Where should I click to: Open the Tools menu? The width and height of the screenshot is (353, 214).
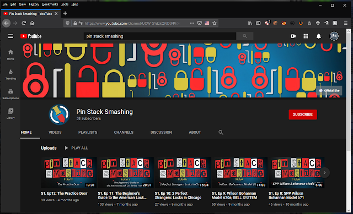click(65, 4)
